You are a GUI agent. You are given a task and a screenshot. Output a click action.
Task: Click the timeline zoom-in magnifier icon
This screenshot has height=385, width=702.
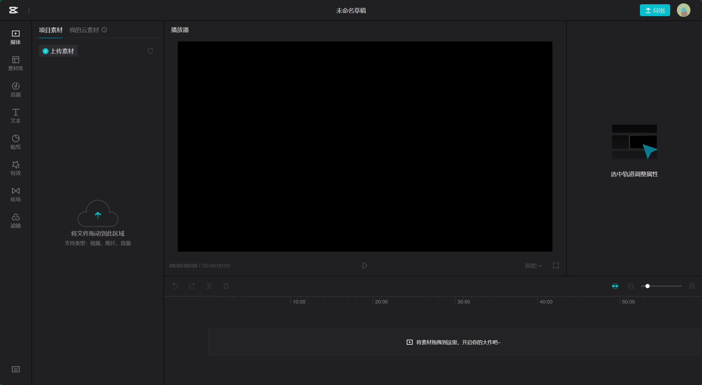click(x=692, y=286)
